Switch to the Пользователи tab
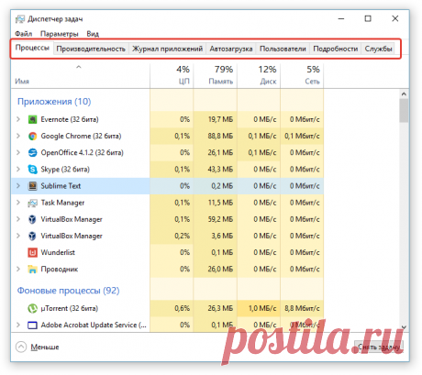The image size is (422, 375). click(283, 49)
